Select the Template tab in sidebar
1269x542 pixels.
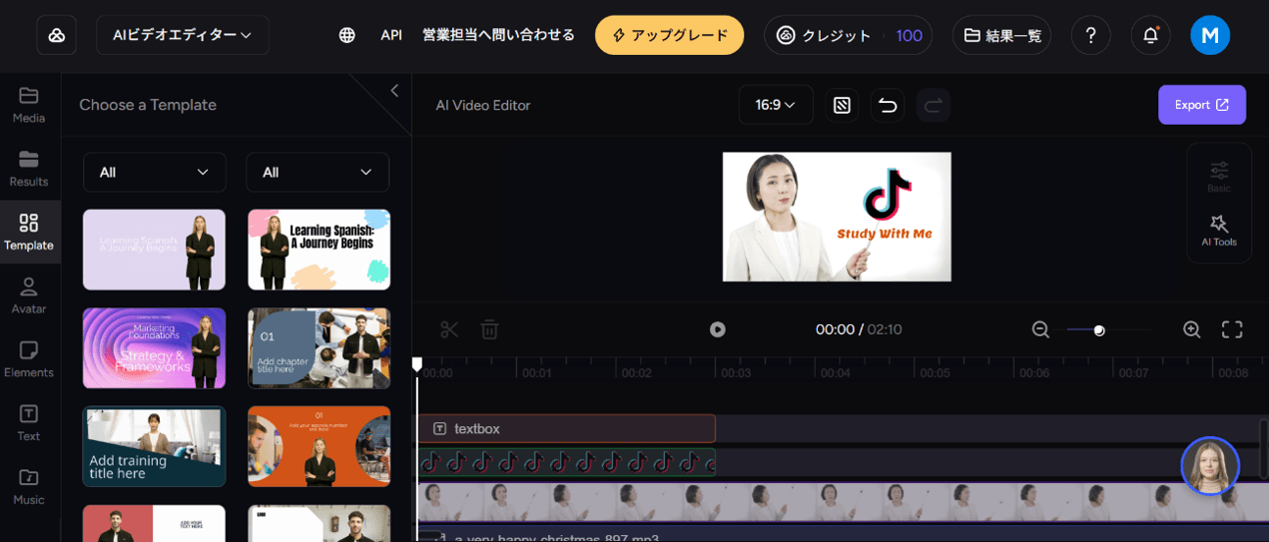(29, 232)
